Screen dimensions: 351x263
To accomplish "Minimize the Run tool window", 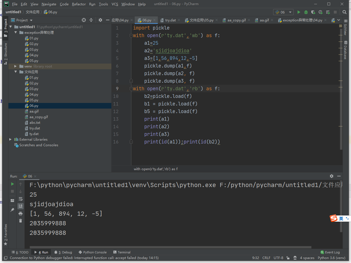I will point(339,176).
